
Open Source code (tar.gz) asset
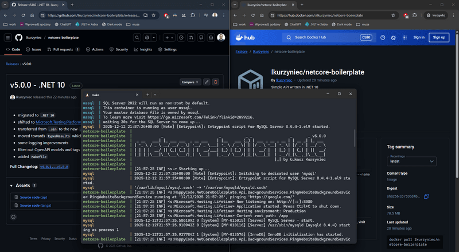[36, 206]
